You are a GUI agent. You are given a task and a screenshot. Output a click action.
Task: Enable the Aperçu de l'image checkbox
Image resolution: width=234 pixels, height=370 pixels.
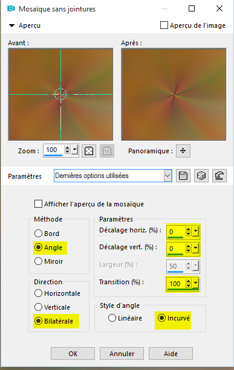click(164, 25)
